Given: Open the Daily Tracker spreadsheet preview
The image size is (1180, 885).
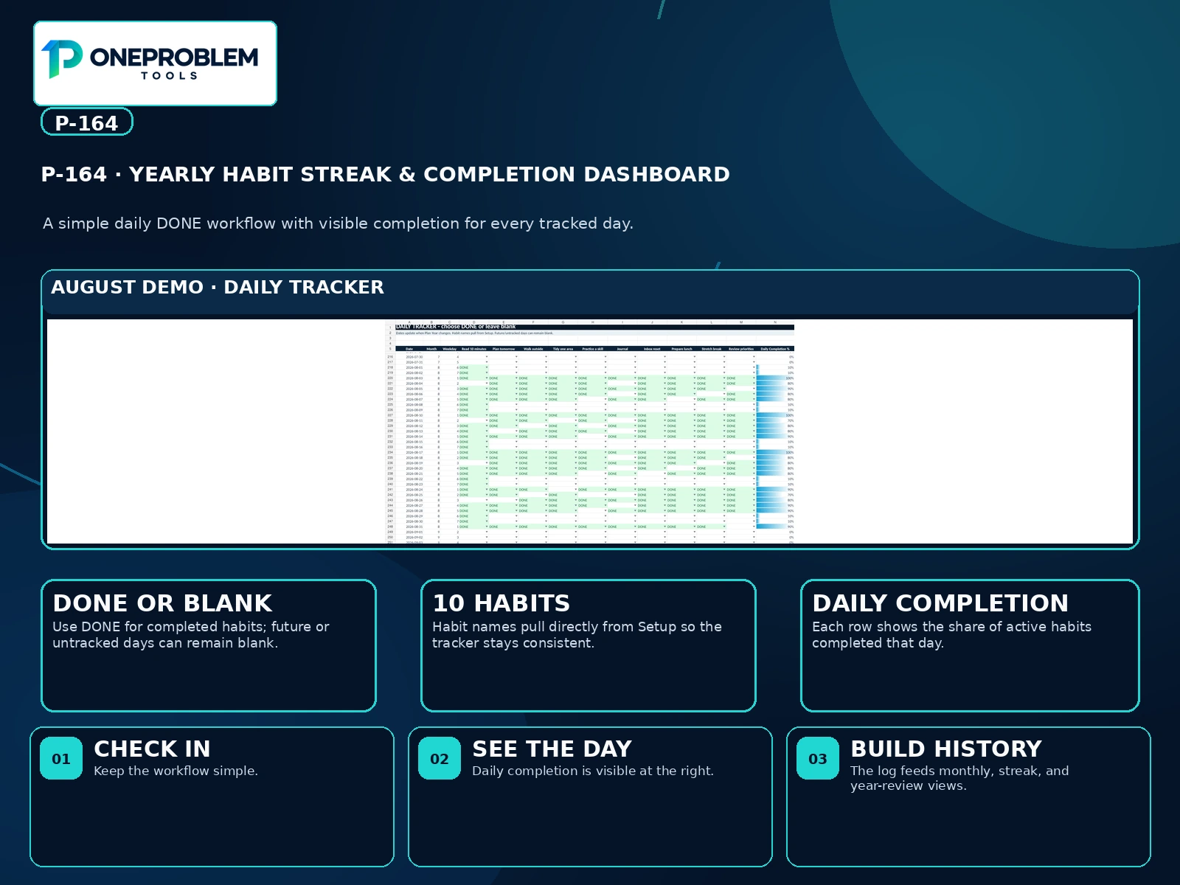Looking at the screenshot, I should coord(590,431).
